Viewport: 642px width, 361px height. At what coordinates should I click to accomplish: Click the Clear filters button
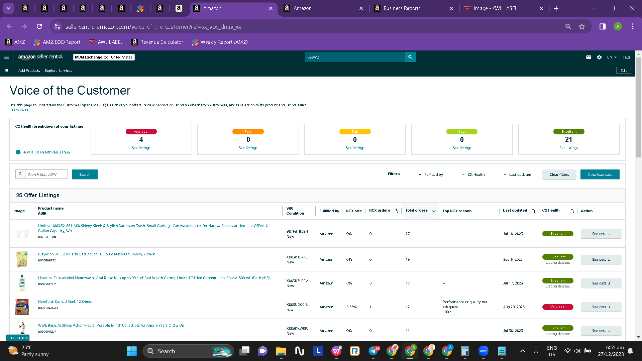coord(559,174)
